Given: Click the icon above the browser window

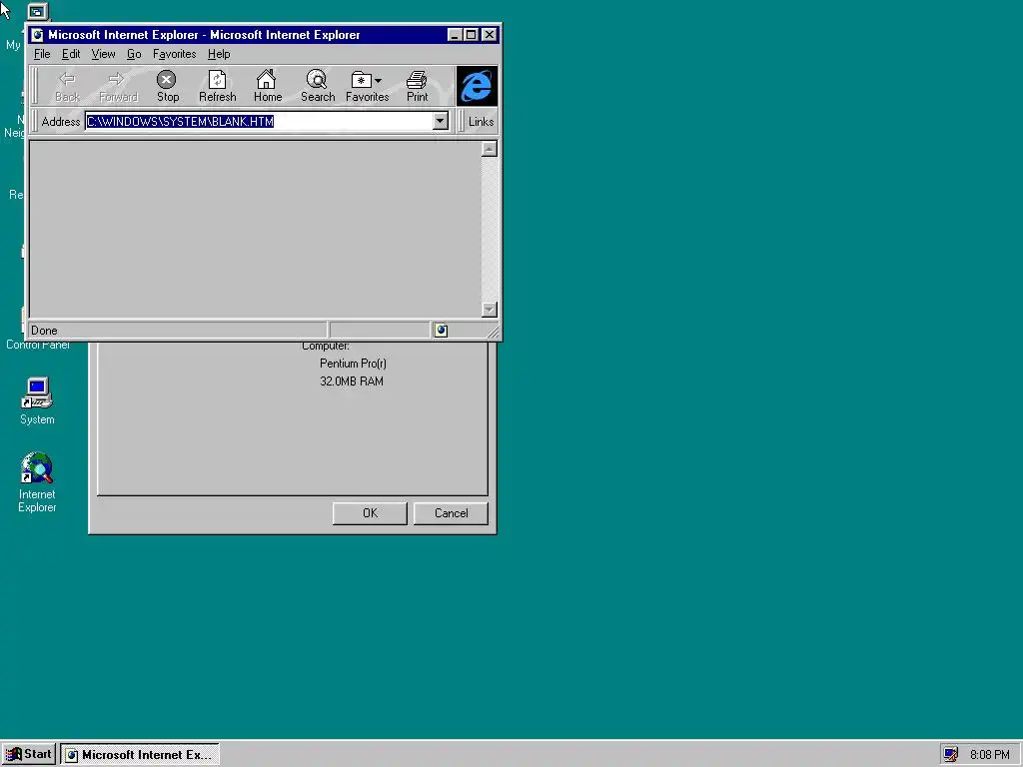Looking at the screenshot, I should (x=38, y=11).
